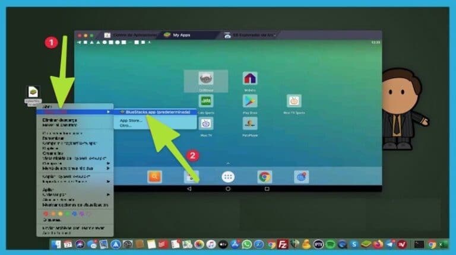Open Excel from the Dock
The image size is (456, 255).
point(443,244)
